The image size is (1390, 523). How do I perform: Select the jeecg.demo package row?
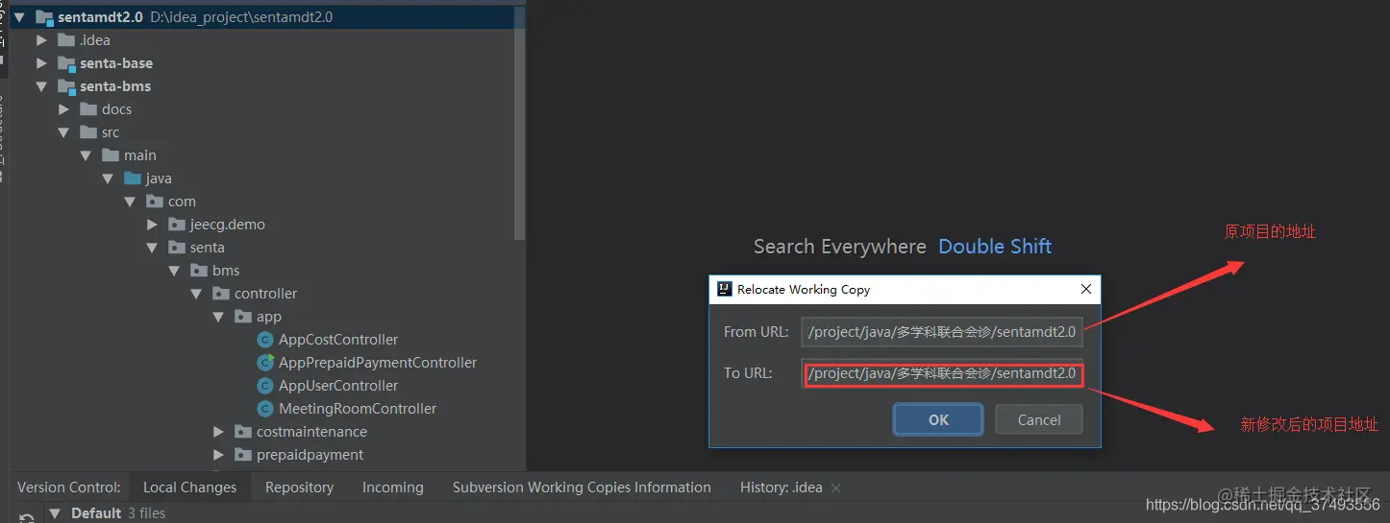pyautogui.click(x=263, y=225)
